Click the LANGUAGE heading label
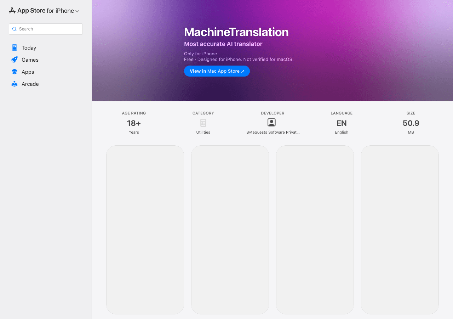Viewport: 453px width, 319px height. pos(342,113)
